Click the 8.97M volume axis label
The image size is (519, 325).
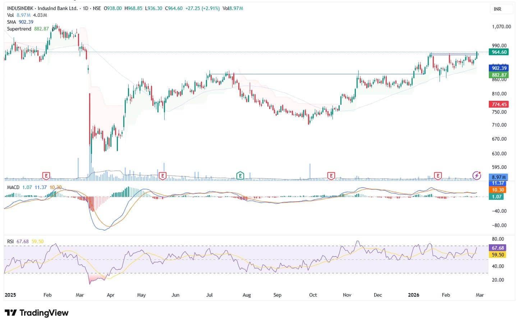(499, 177)
